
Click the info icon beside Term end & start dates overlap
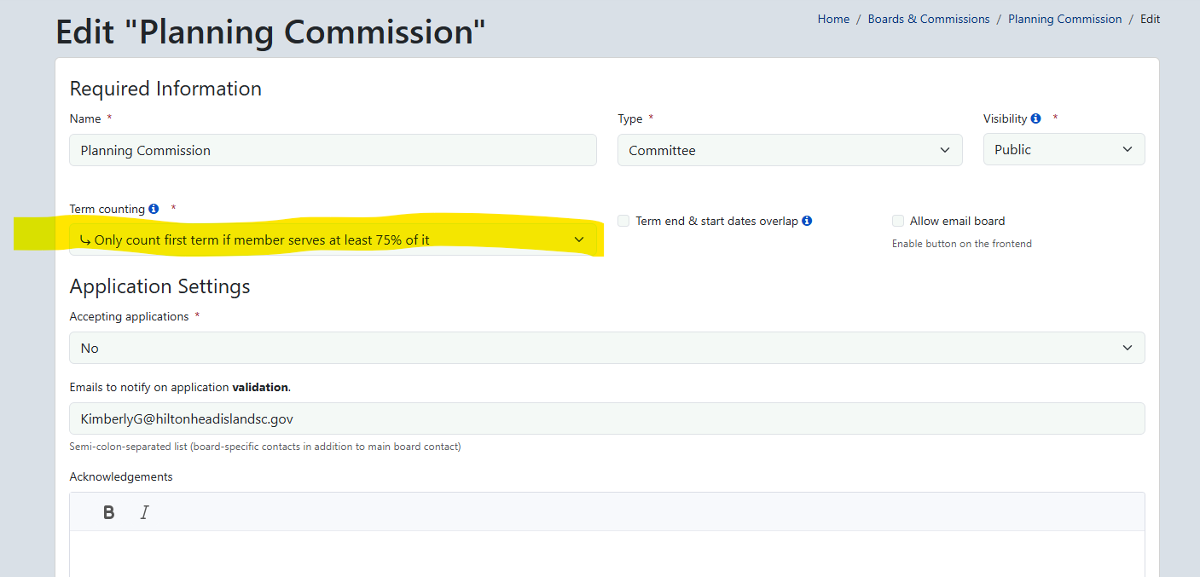pos(807,221)
